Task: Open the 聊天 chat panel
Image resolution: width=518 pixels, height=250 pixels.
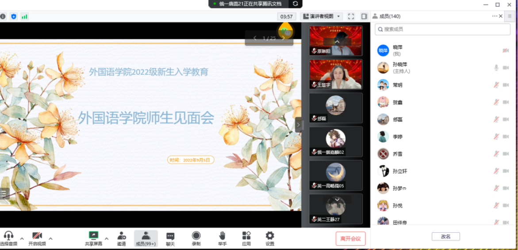Action: 170,236
